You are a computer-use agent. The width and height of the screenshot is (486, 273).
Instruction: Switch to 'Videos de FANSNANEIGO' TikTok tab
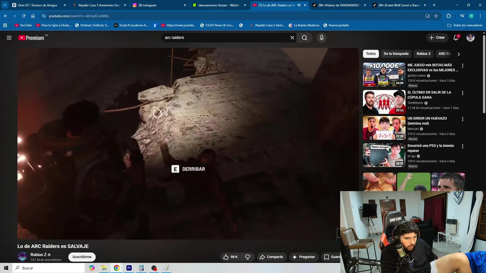coord(339,5)
